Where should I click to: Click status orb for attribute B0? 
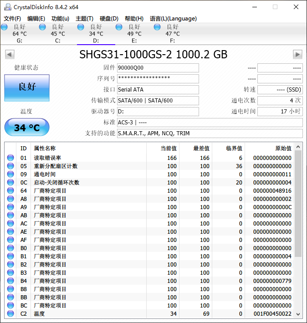point(10,248)
